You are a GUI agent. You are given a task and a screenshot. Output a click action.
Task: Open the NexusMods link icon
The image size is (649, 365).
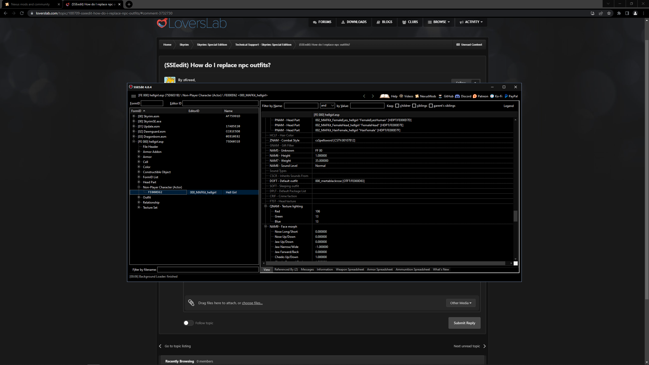click(417, 96)
